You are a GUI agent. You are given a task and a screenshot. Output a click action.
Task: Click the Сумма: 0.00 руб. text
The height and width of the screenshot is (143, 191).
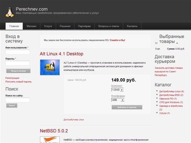176,49
